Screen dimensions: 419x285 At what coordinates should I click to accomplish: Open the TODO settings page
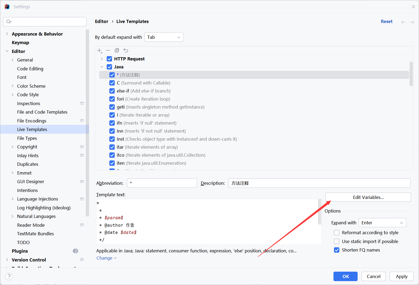(23, 242)
